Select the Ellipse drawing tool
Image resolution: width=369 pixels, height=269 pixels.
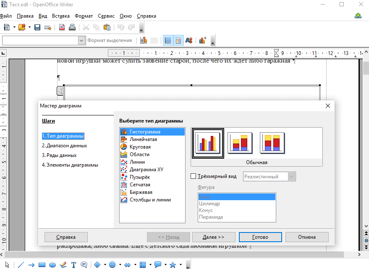(x=52, y=265)
